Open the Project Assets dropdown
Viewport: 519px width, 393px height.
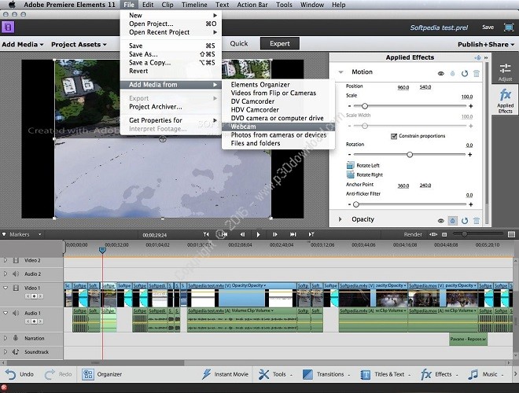tap(79, 44)
